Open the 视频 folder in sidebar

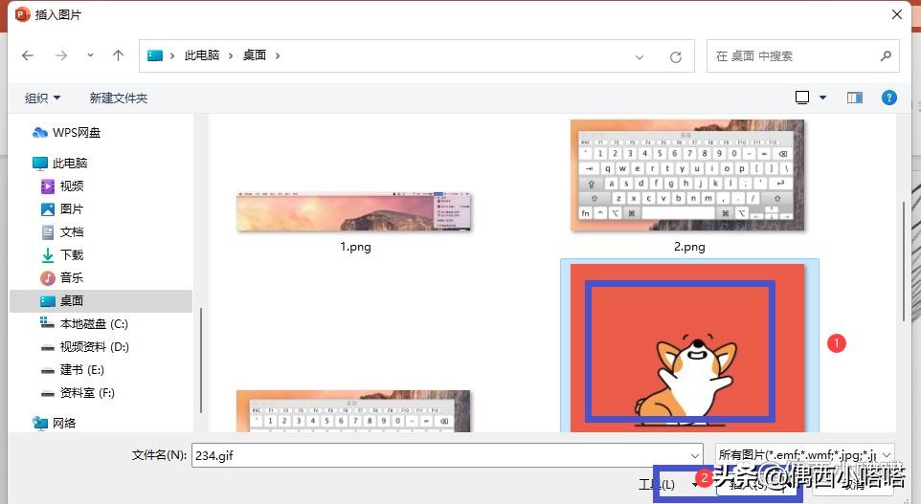click(x=72, y=186)
